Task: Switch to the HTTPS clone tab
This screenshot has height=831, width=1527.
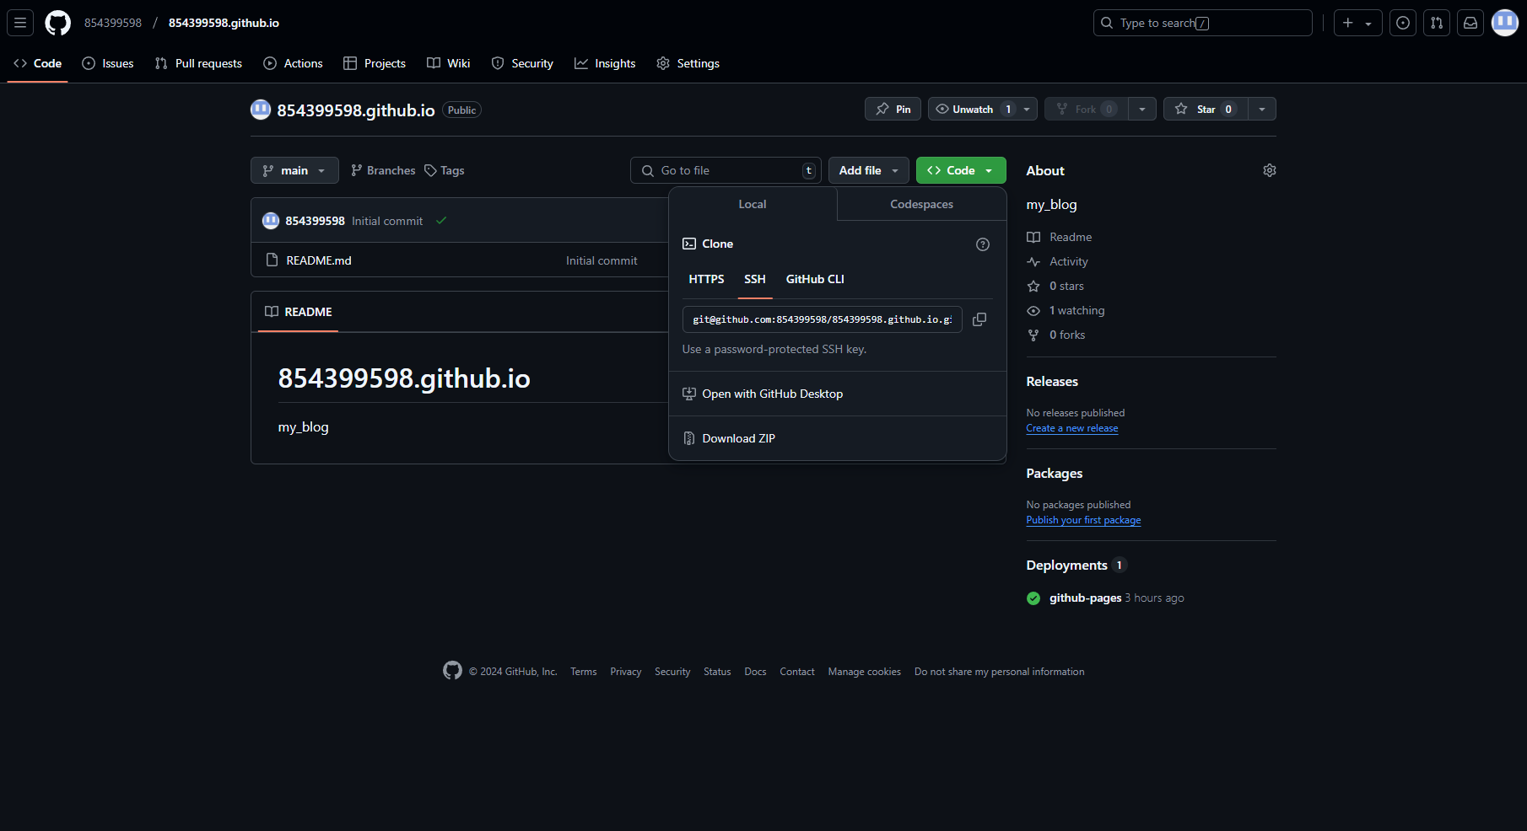Action: click(x=706, y=279)
